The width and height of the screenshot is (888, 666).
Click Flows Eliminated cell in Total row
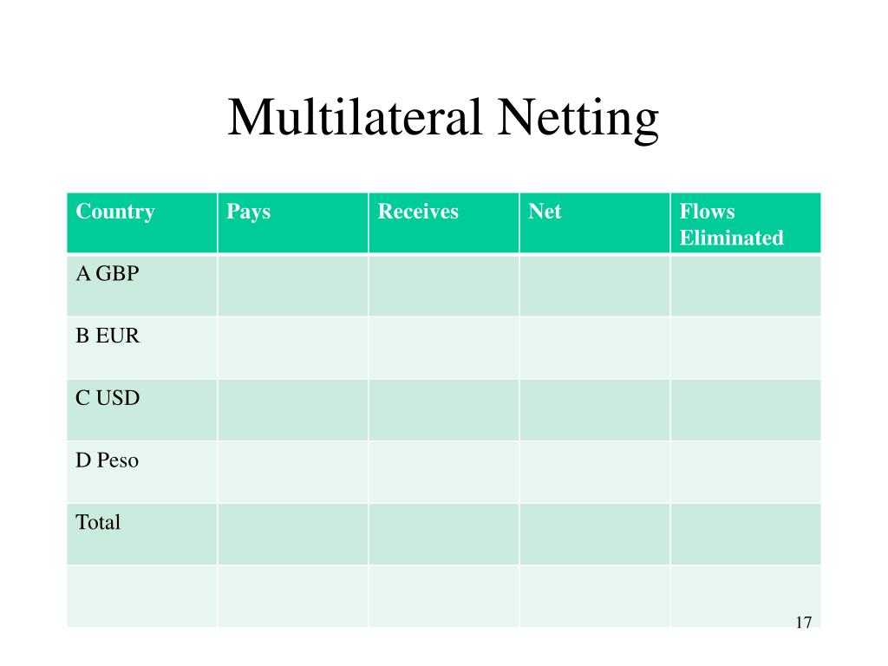[x=746, y=534]
